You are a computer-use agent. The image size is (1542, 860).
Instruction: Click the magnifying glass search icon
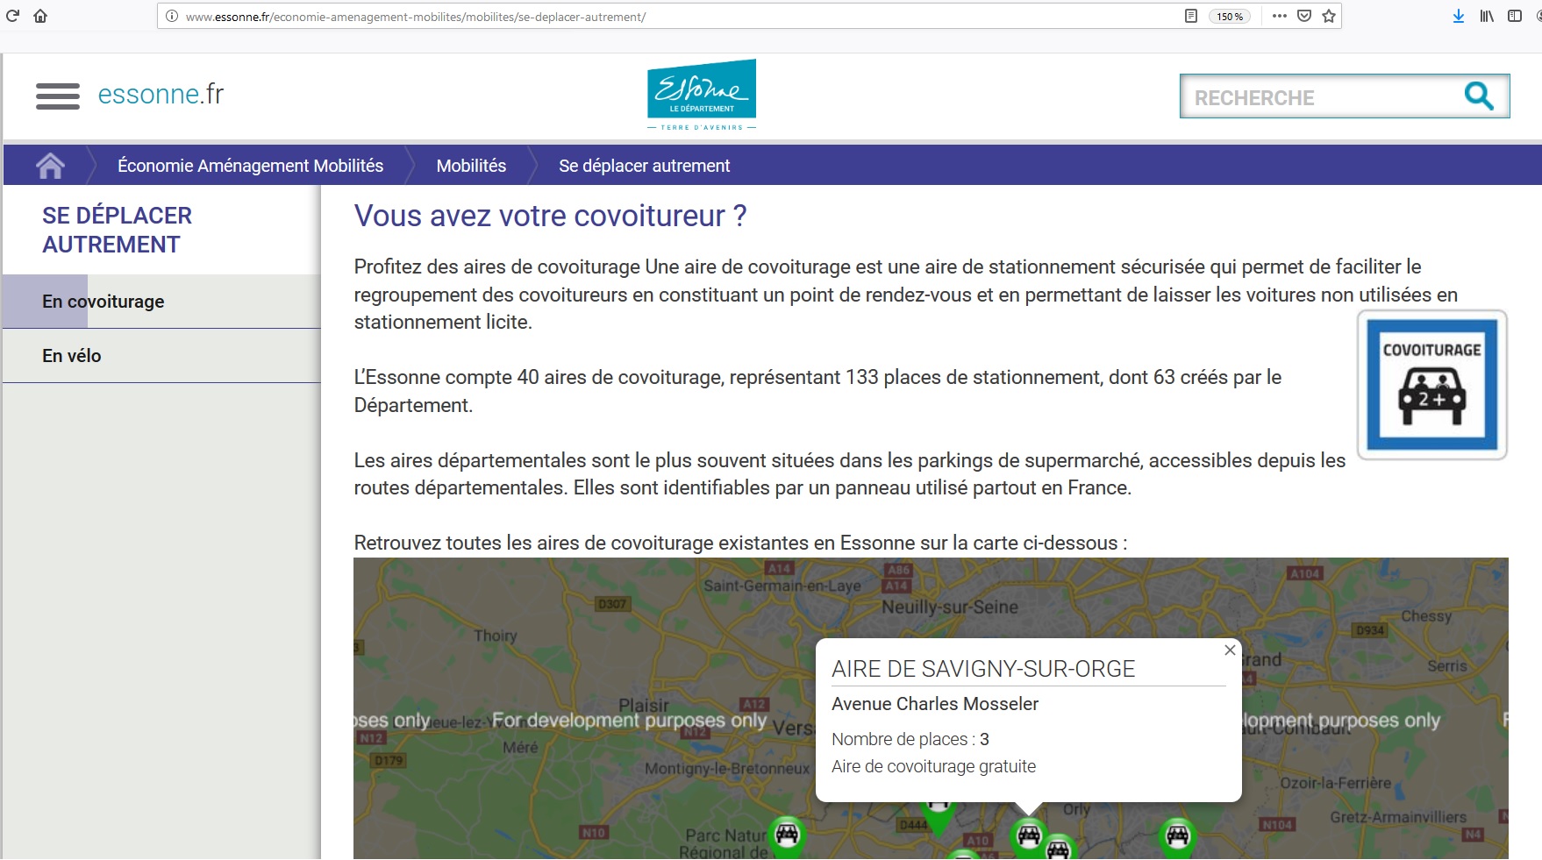coord(1479,96)
